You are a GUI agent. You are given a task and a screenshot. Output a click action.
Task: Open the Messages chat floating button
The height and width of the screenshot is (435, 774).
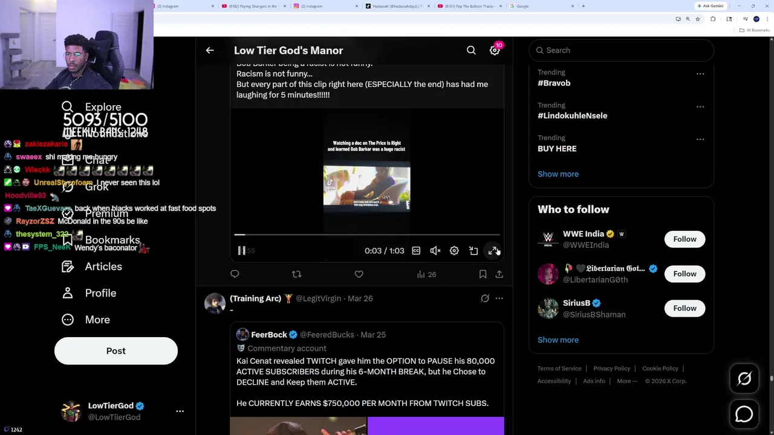744,414
